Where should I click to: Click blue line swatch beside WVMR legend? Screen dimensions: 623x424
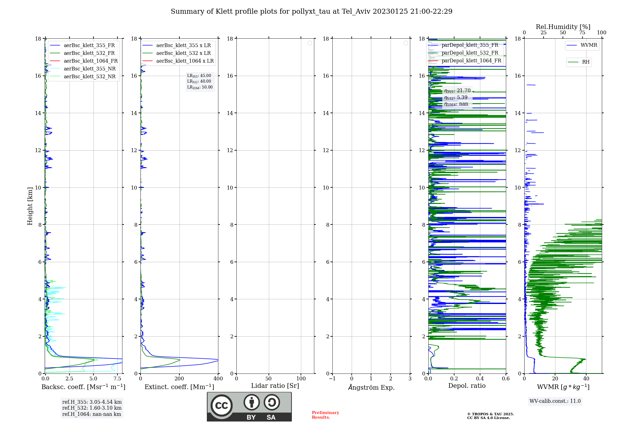pos(572,45)
